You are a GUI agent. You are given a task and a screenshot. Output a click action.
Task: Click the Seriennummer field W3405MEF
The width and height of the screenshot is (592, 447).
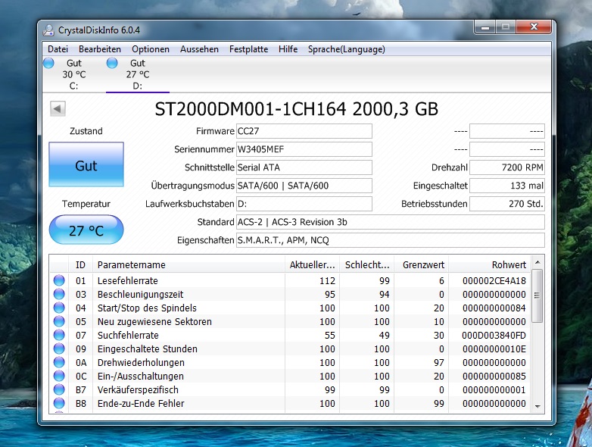click(304, 149)
